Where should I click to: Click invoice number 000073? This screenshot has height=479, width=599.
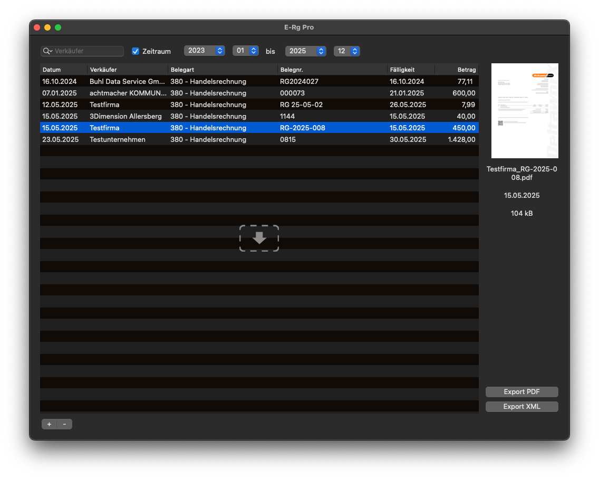click(x=292, y=93)
